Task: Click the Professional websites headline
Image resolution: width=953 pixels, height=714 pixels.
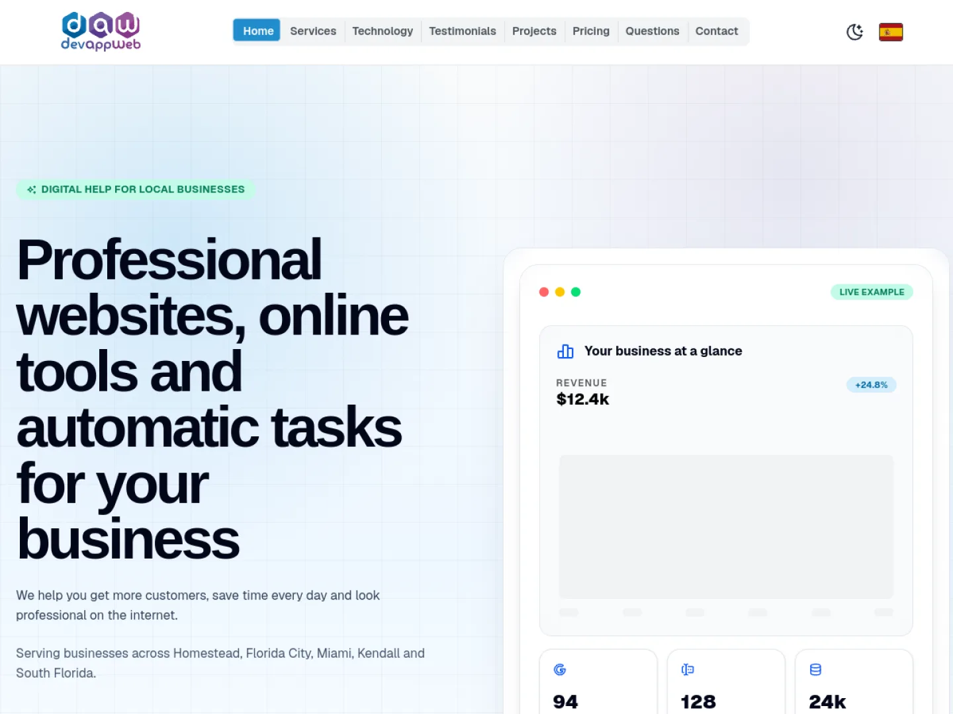Action: coord(212,399)
